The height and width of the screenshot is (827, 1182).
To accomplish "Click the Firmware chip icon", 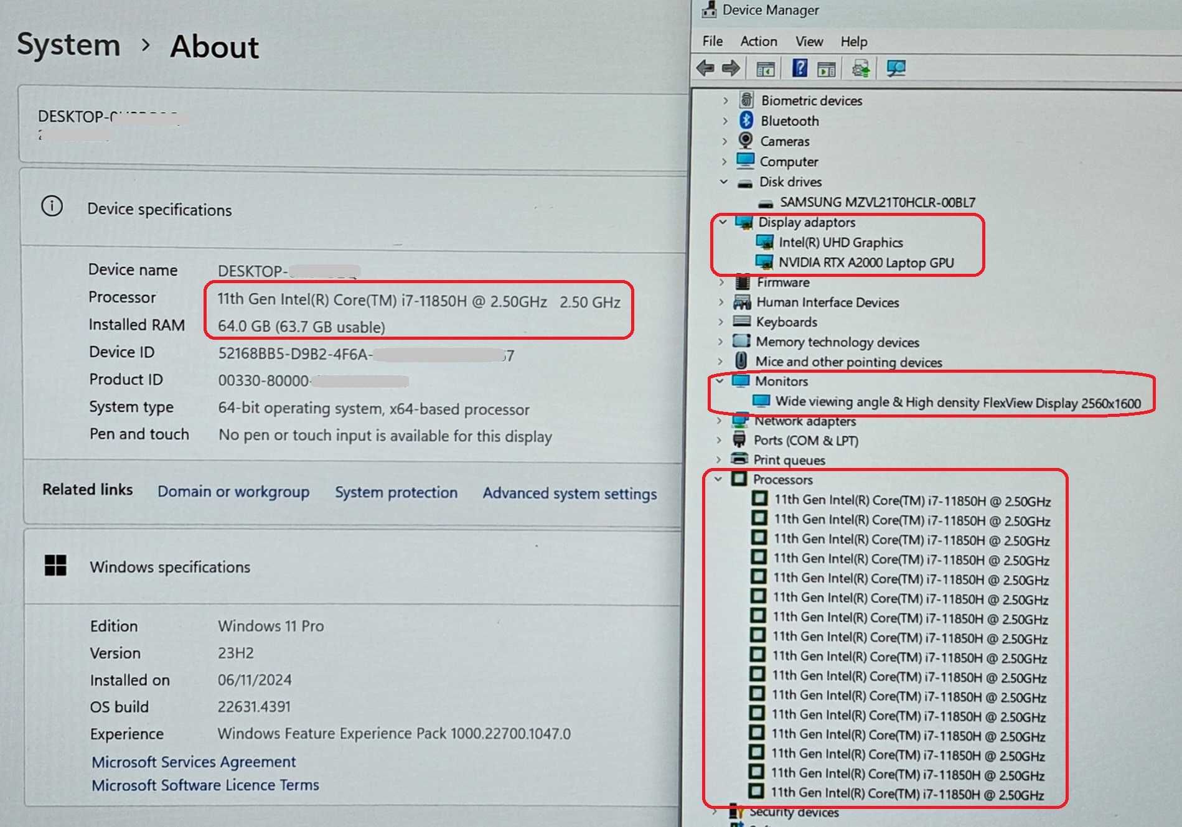I will [743, 282].
